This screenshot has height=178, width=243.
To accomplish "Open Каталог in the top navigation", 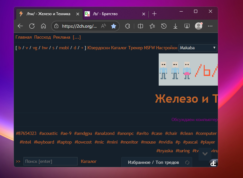I will (119, 48).
